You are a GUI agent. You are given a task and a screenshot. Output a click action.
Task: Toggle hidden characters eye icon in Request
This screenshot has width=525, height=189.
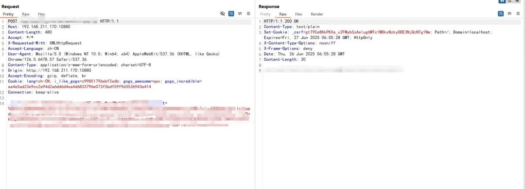[222, 14]
